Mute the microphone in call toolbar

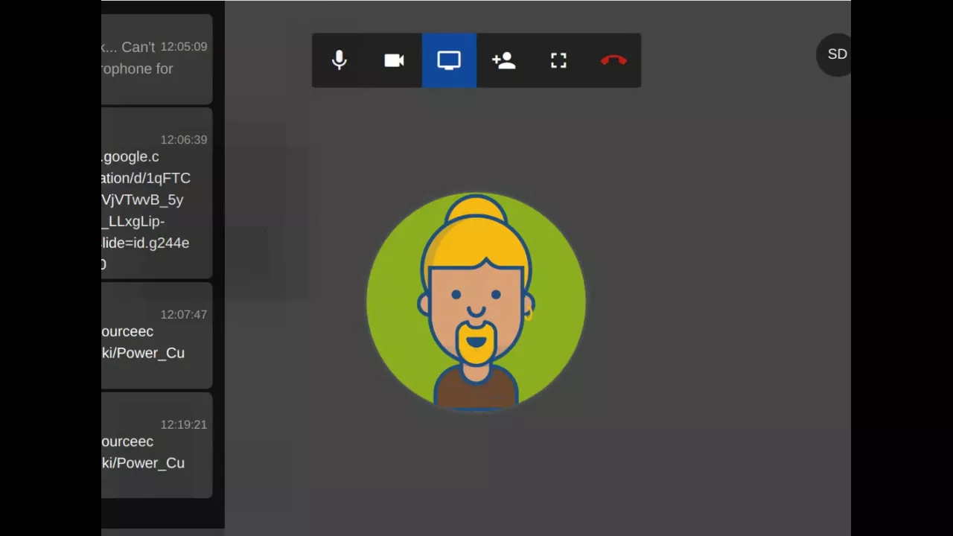(340, 60)
